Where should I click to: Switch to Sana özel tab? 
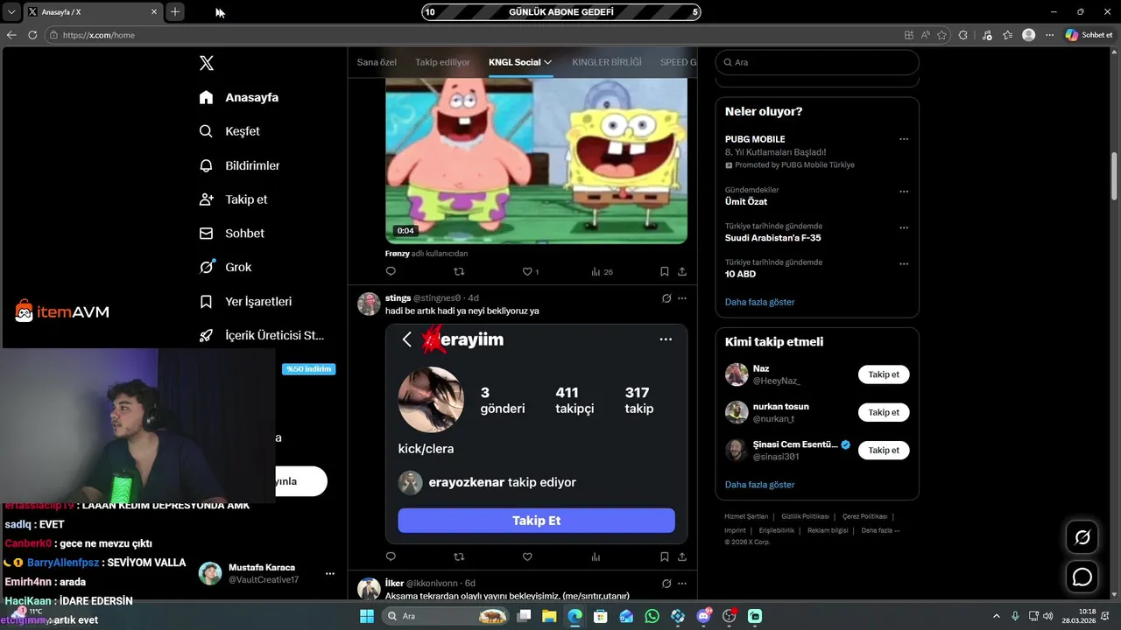(377, 62)
